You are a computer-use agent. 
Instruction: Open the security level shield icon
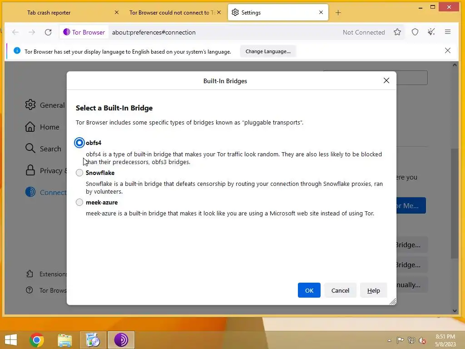[415, 32]
